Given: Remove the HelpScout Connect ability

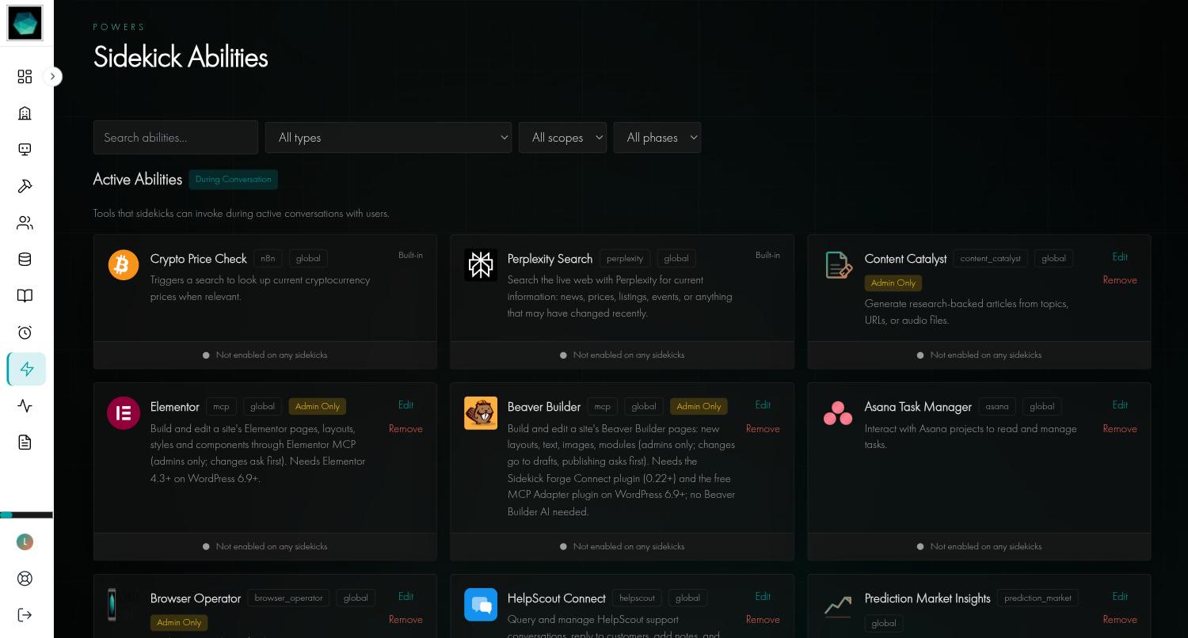Looking at the screenshot, I should point(763,620).
